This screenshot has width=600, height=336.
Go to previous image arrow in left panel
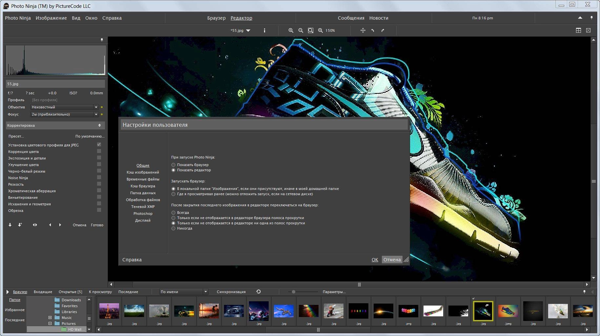tap(50, 225)
